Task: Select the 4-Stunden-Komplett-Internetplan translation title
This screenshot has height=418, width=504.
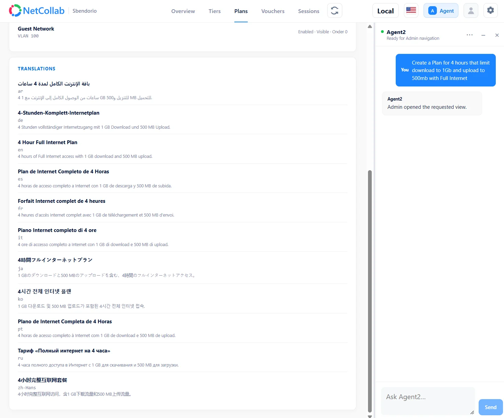Action: [59, 113]
